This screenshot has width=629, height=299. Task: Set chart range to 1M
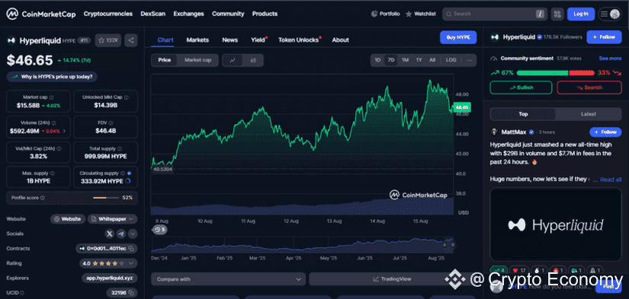(405, 60)
